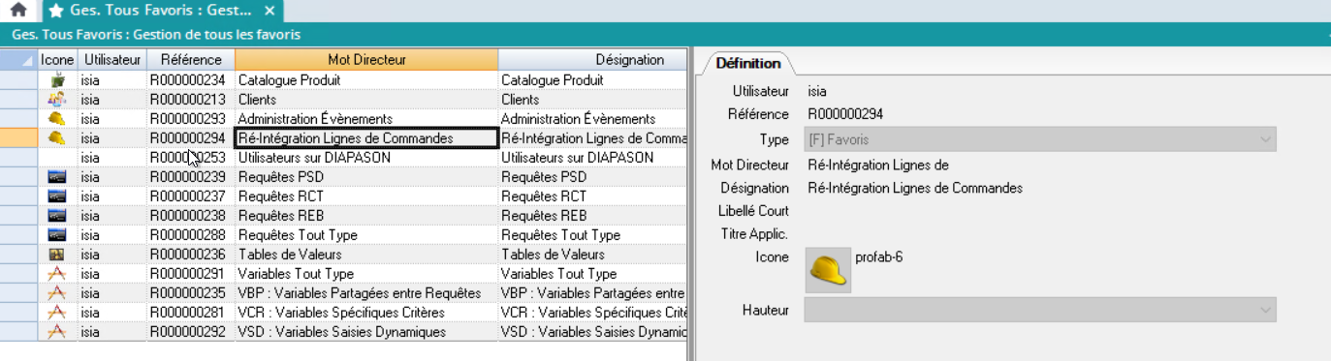Click the Tables de Valeurs row icon

click(57, 255)
